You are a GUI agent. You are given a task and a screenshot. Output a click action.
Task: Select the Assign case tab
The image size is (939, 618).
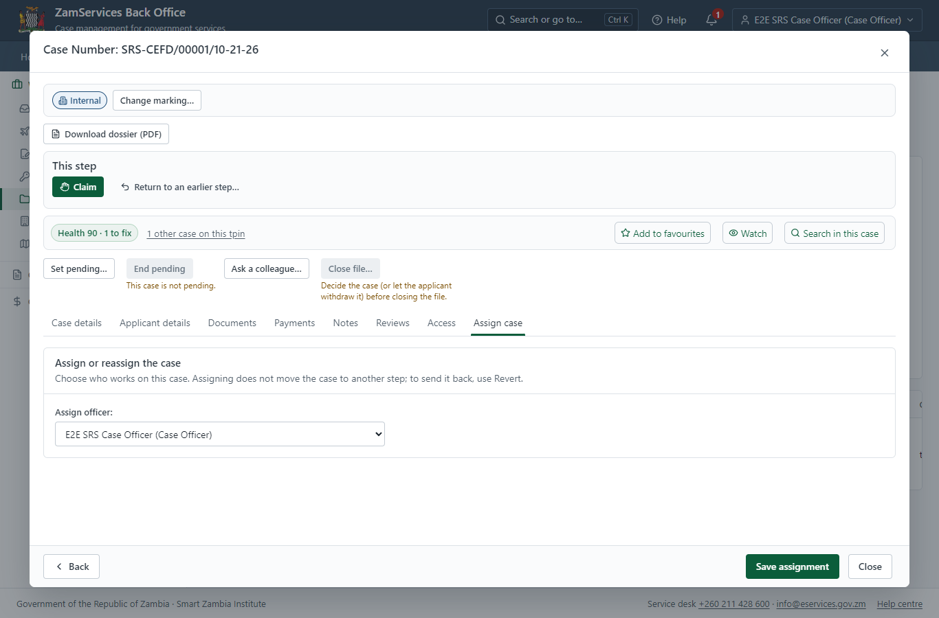coord(498,323)
